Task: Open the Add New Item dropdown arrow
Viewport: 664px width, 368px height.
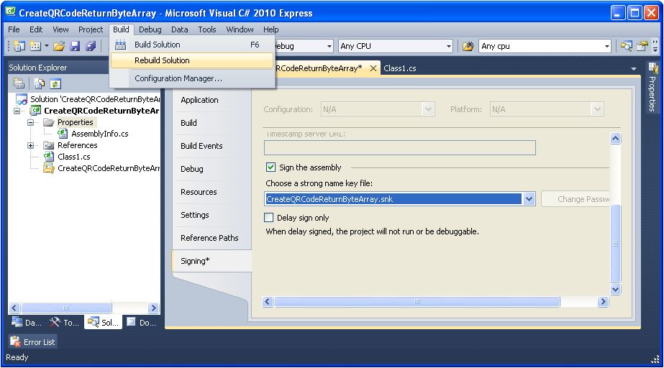Action: click(46, 46)
